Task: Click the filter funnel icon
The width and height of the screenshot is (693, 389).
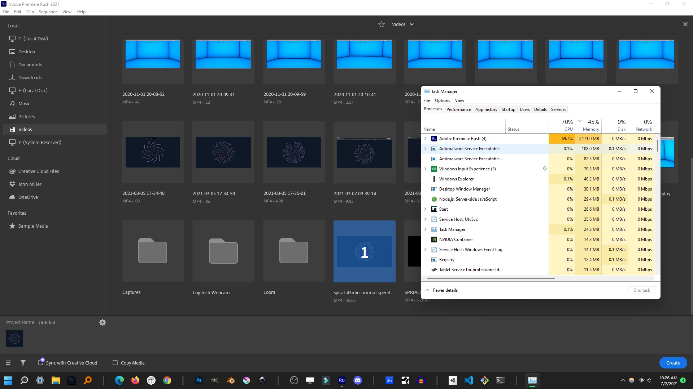Action: (23, 363)
